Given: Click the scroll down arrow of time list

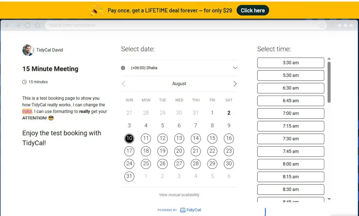Looking at the screenshot, I should [x=329, y=199].
